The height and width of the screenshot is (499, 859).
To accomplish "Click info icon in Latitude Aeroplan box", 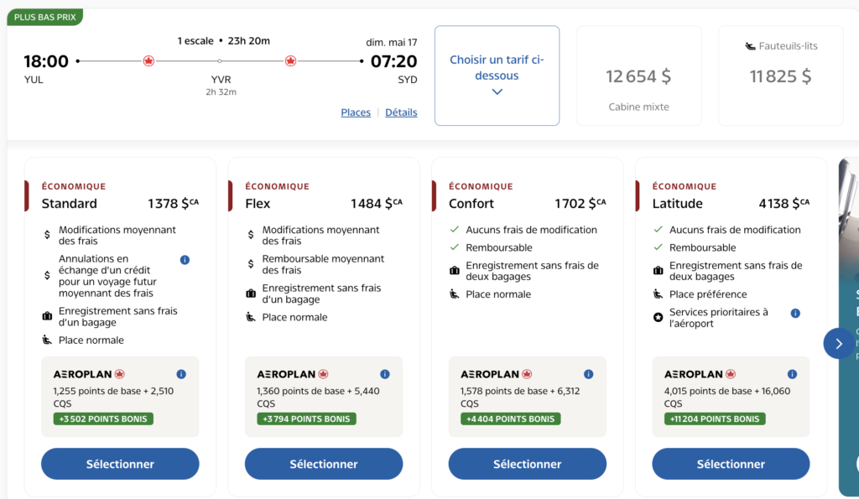I will [x=793, y=374].
